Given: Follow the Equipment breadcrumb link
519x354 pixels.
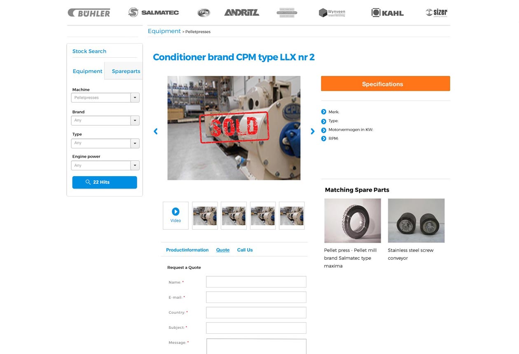Looking at the screenshot, I should [164, 31].
